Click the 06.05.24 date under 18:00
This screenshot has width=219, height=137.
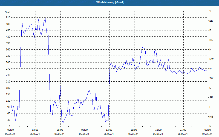(x=158, y=134)
